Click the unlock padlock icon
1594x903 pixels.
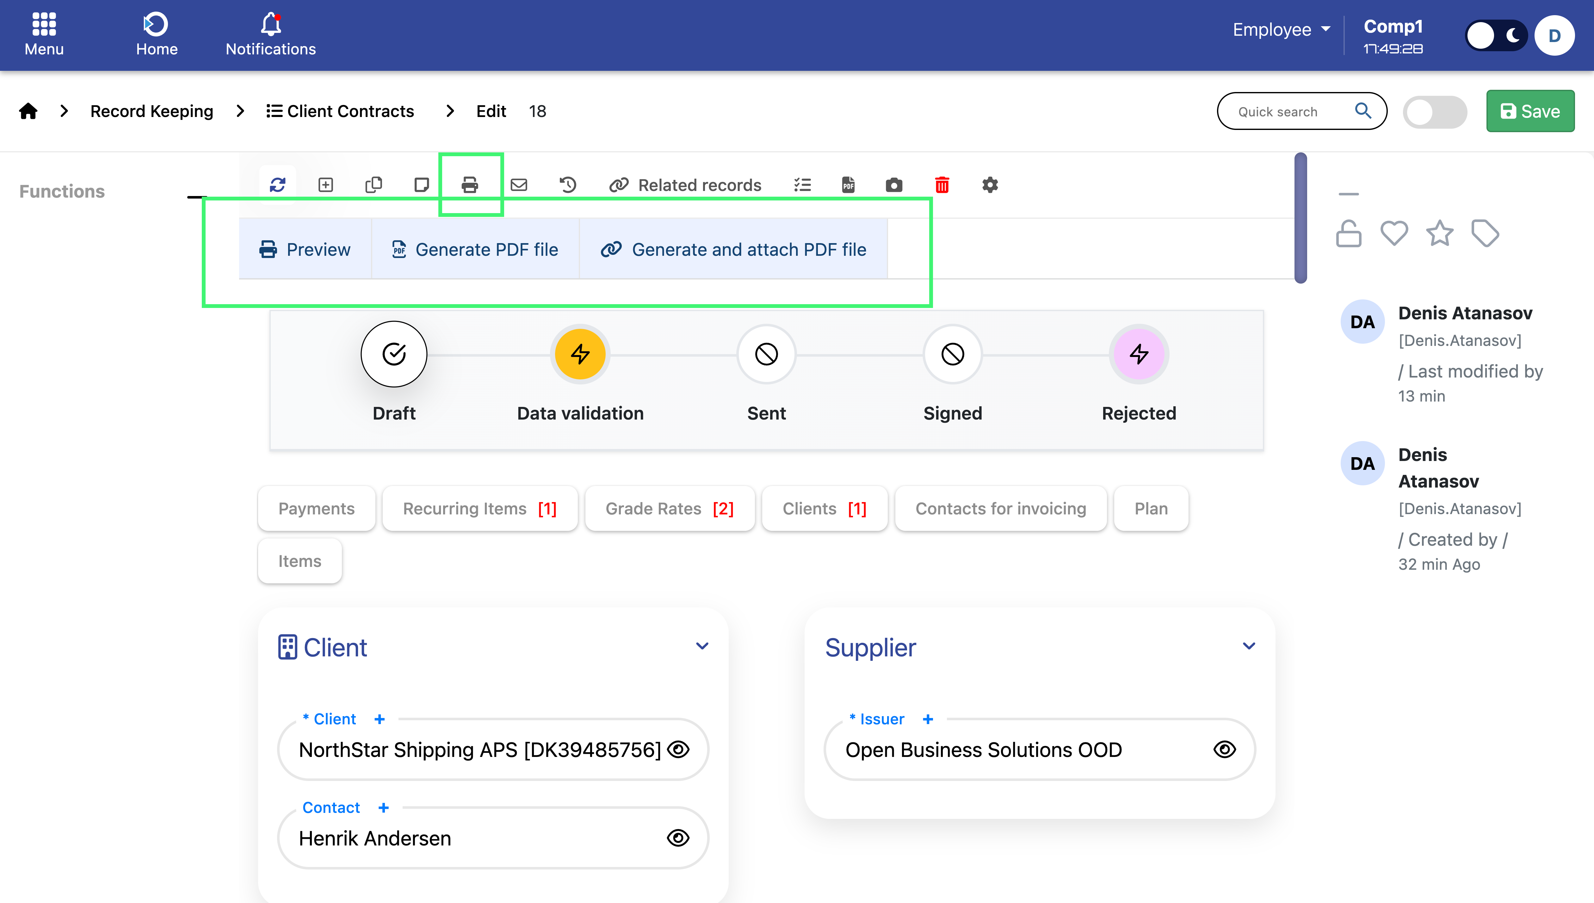pyautogui.click(x=1348, y=234)
